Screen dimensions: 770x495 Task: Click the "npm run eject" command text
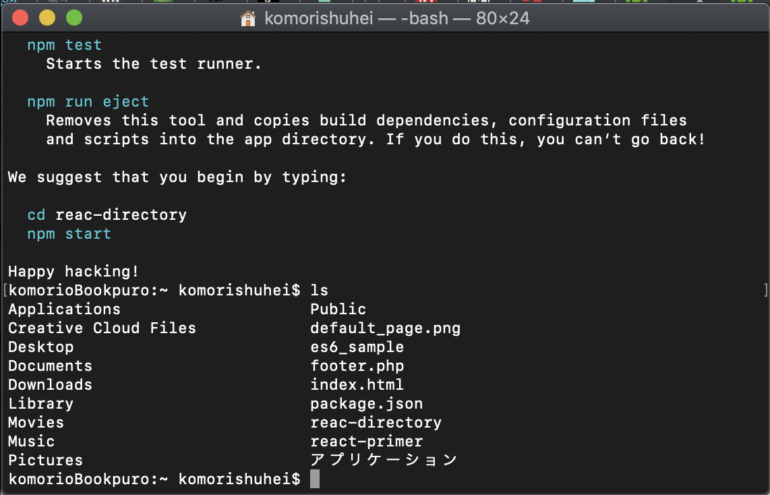88,102
